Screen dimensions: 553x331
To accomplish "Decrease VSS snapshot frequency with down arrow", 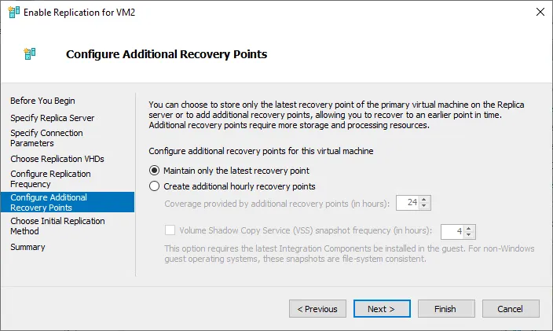I will [470, 235].
